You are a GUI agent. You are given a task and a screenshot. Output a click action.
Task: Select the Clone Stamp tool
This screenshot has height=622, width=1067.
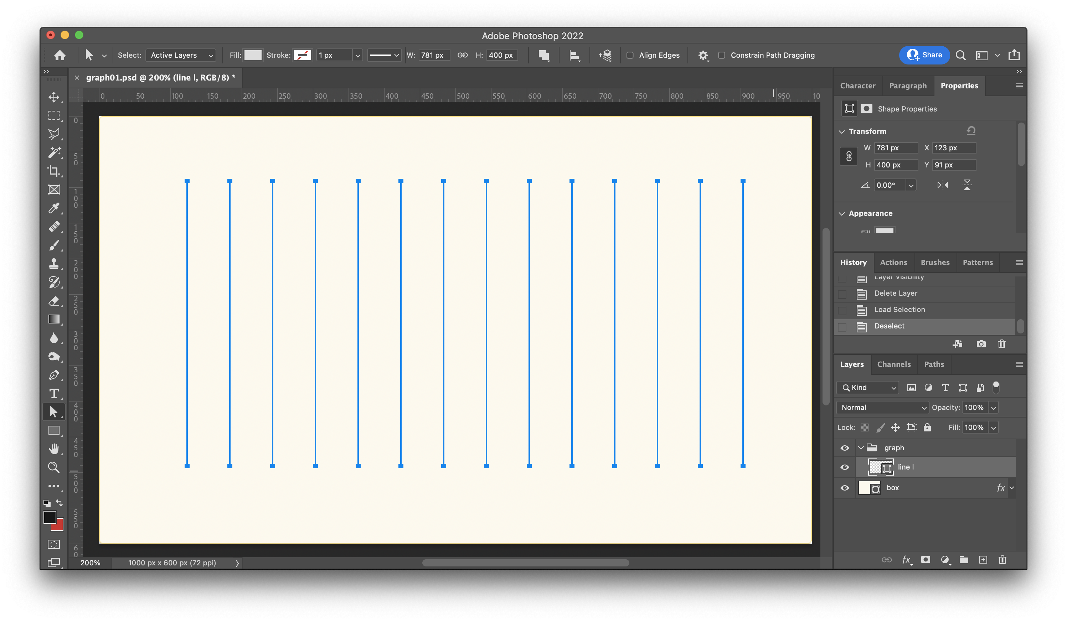coord(54,264)
